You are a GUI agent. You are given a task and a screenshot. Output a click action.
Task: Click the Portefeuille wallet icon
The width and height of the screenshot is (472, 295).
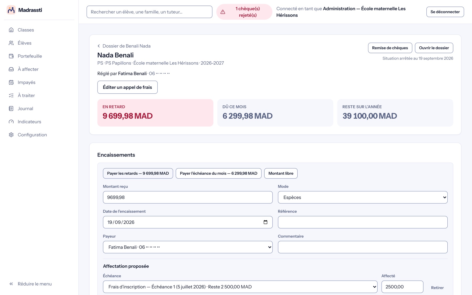(x=11, y=56)
